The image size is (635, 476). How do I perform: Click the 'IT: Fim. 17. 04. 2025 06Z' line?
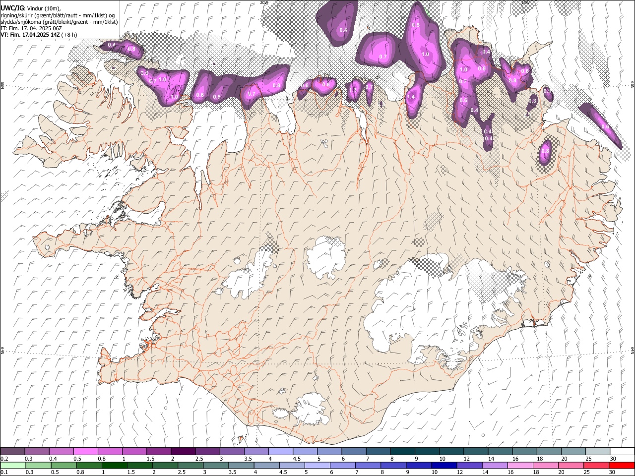[x=31, y=28]
